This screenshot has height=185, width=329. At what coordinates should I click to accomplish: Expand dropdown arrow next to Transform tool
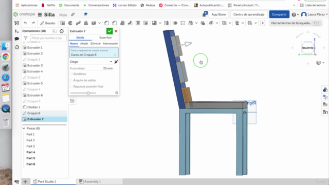click(196, 23)
